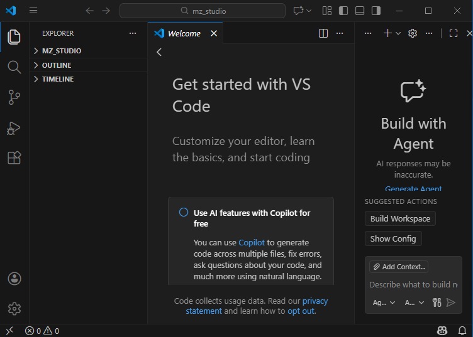Open Copilot status icon in status bar
Image resolution: width=473 pixels, height=337 pixels.
442,331
